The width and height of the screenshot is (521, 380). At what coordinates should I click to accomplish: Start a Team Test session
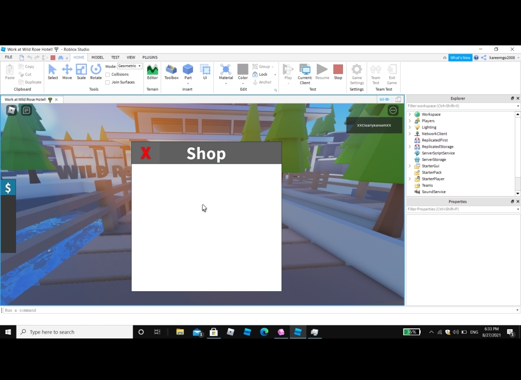point(375,72)
